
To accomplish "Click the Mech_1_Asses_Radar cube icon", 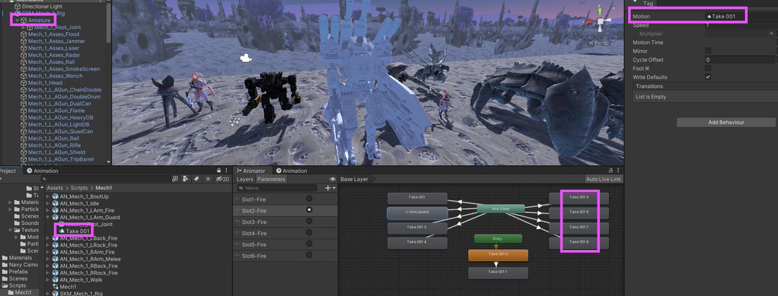I will [x=24, y=55].
